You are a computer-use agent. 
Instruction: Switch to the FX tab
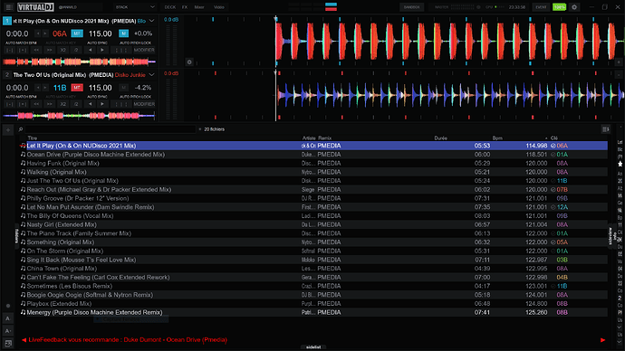(185, 7)
